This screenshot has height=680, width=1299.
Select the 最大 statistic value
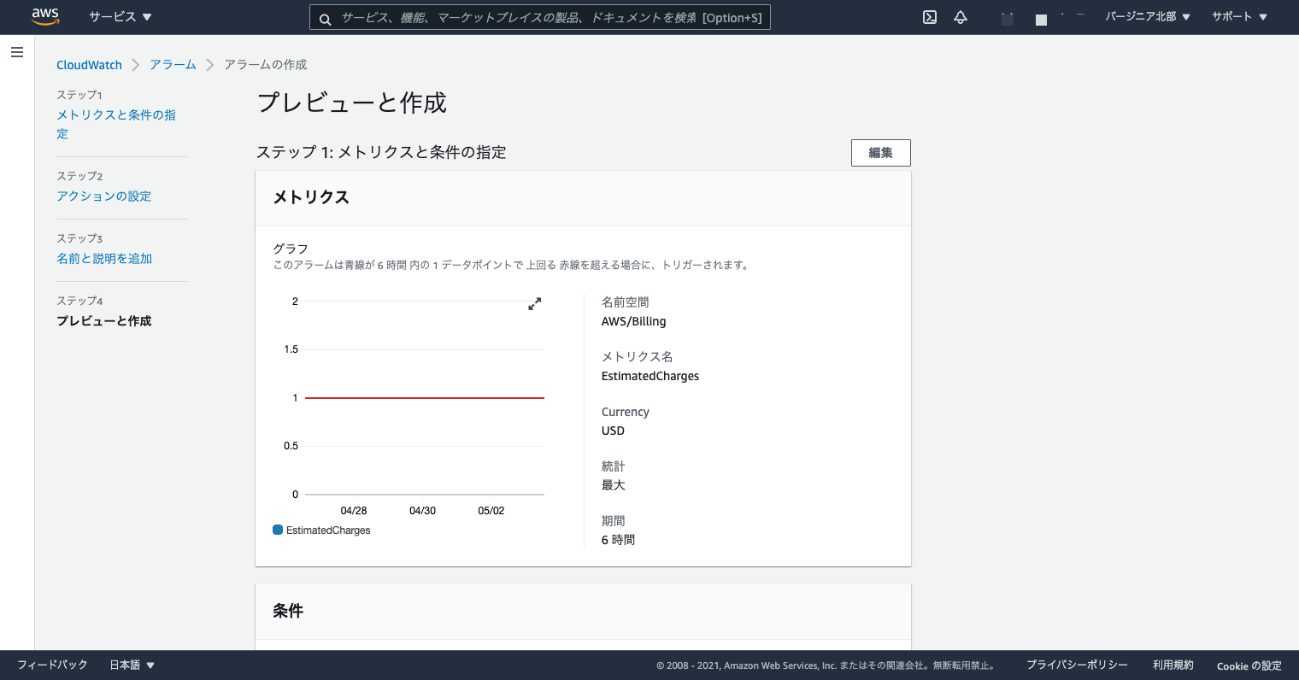pyautogui.click(x=614, y=485)
